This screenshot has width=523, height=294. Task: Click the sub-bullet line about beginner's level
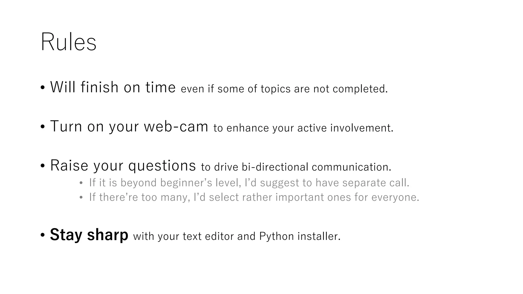click(x=249, y=183)
